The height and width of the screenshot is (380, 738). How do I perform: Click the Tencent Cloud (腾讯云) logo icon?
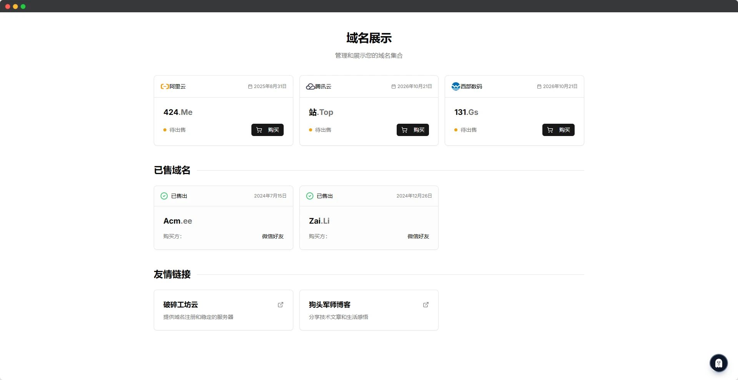pyautogui.click(x=310, y=86)
